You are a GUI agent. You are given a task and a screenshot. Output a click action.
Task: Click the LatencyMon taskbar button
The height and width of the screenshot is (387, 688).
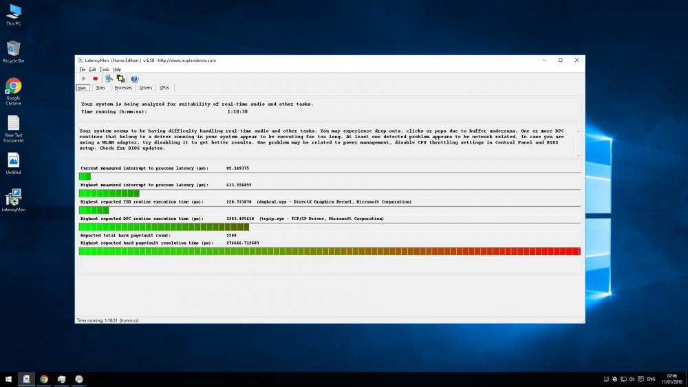pos(26,379)
